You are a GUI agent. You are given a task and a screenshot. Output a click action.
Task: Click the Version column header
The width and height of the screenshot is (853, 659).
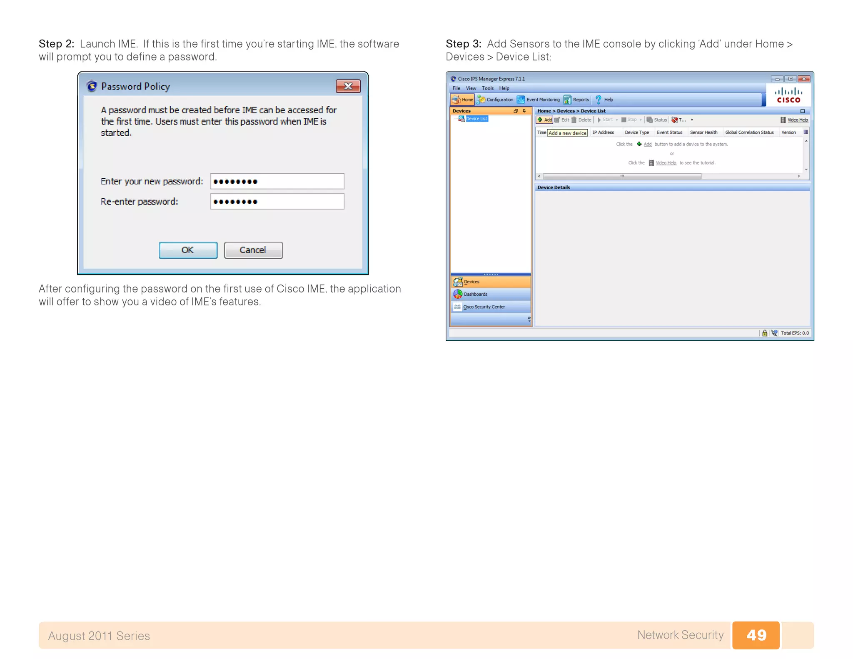coord(788,132)
